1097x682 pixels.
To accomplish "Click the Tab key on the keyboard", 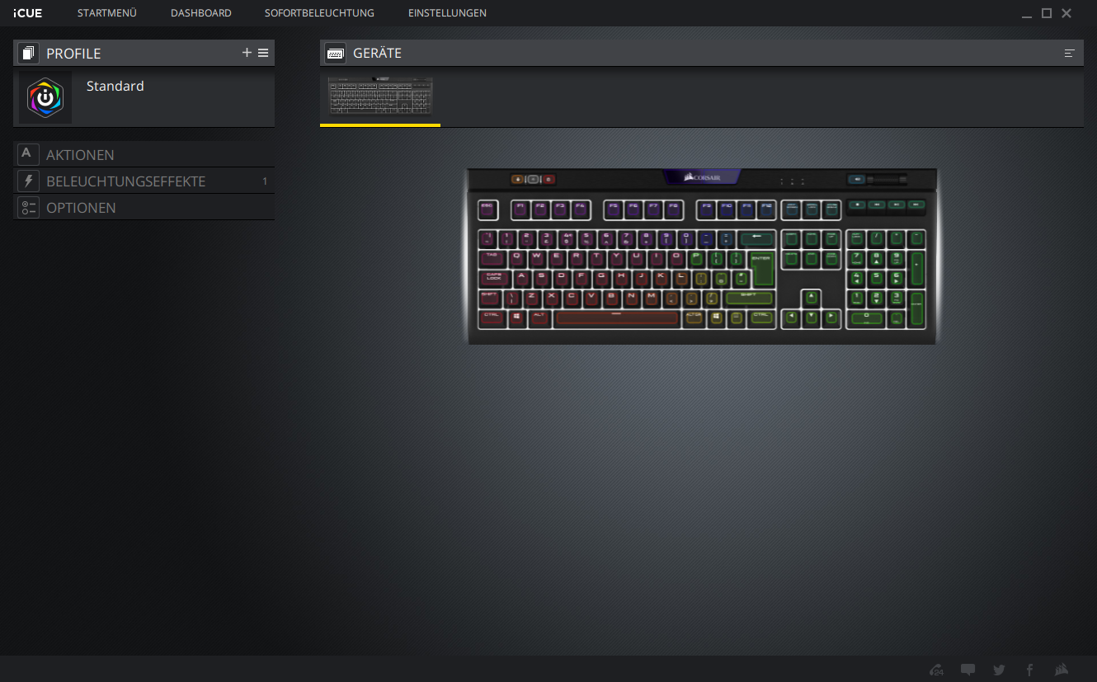I will (492, 258).
